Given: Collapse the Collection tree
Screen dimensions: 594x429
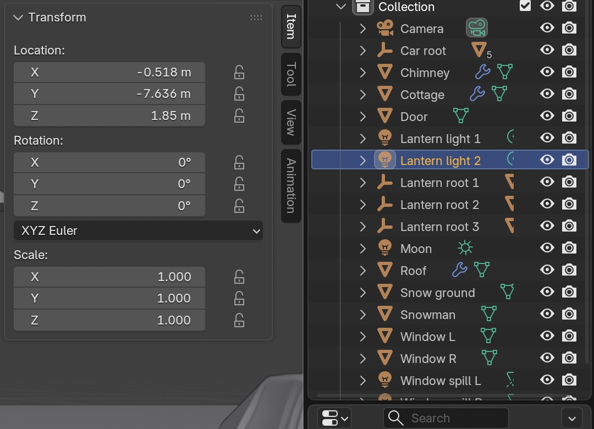Looking at the screenshot, I should tap(341, 7).
